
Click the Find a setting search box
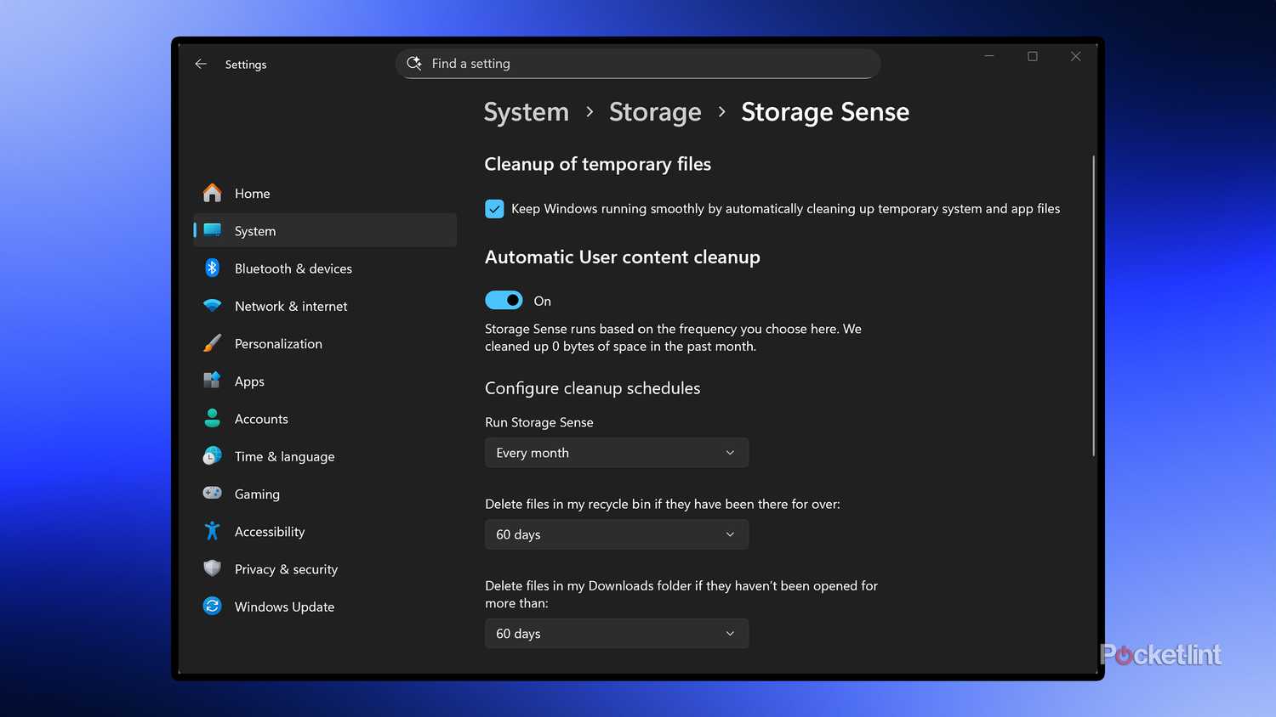pyautogui.click(x=638, y=63)
